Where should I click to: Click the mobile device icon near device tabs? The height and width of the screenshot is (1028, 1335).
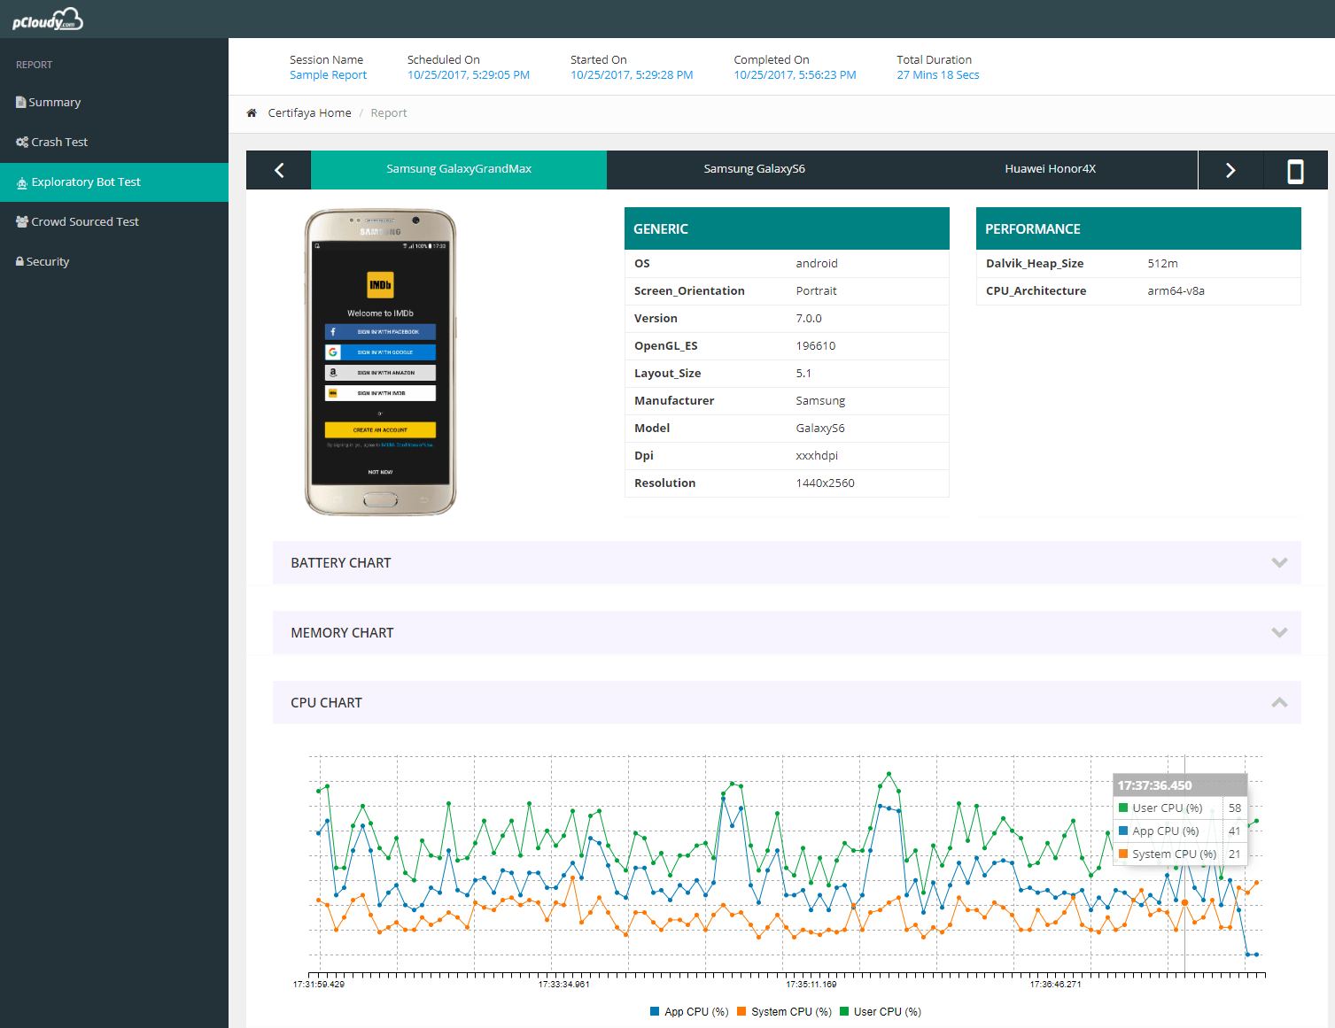coord(1295,169)
